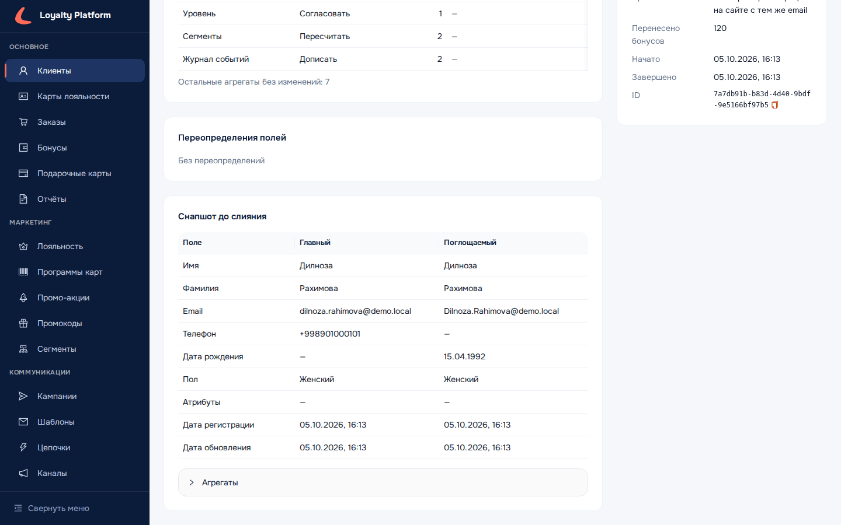This screenshot has width=841, height=525.
Task: Click the Промокоды gift icon
Action: pyautogui.click(x=23, y=323)
